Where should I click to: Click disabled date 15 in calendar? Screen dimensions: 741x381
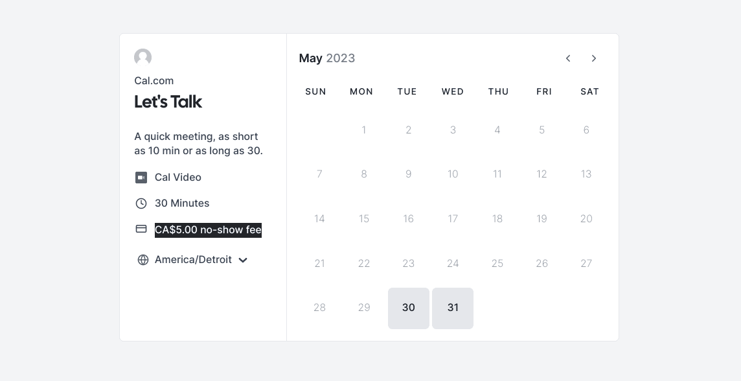click(364, 219)
